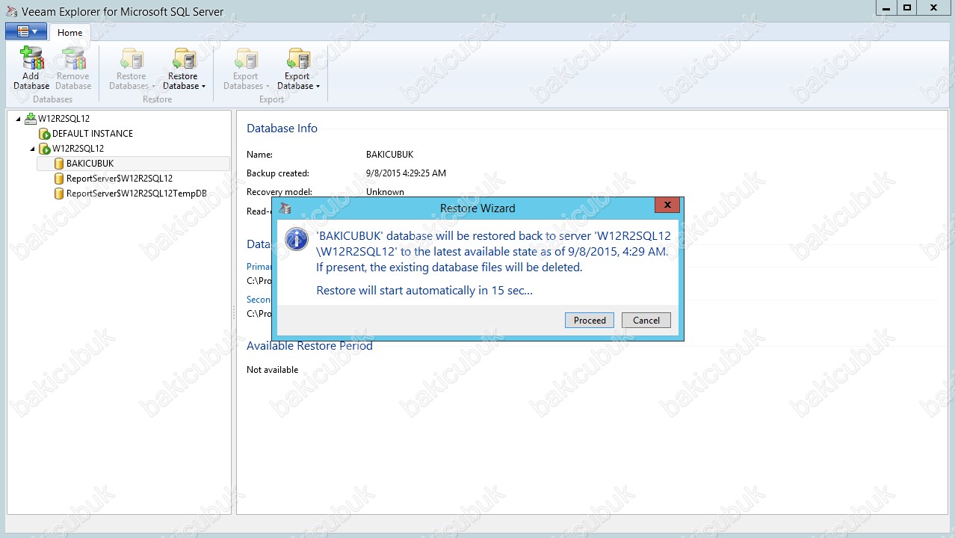Click the Not available text
The height and width of the screenshot is (538, 955).
[x=272, y=370]
